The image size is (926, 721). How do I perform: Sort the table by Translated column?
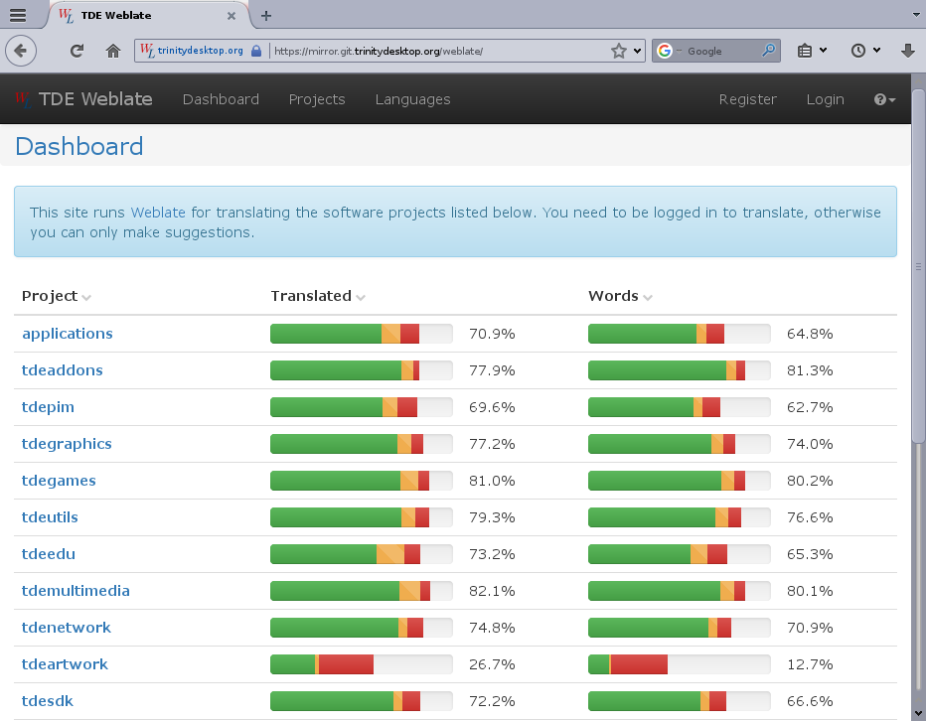click(318, 296)
